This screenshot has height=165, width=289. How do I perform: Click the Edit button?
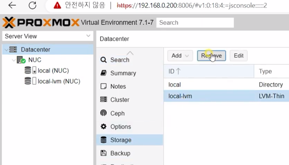point(238,56)
